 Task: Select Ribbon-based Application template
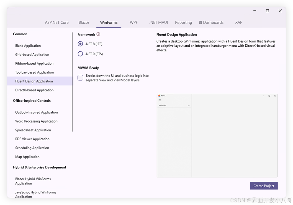[40, 63]
